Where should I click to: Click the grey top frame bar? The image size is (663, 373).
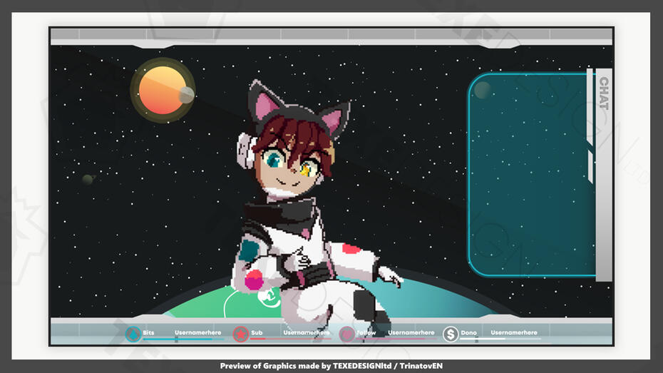pos(331,34)
